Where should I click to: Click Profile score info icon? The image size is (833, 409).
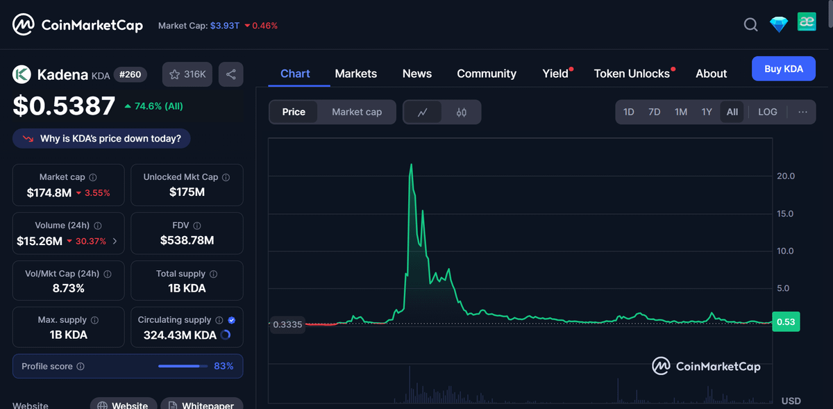click(x=81, y=366)
